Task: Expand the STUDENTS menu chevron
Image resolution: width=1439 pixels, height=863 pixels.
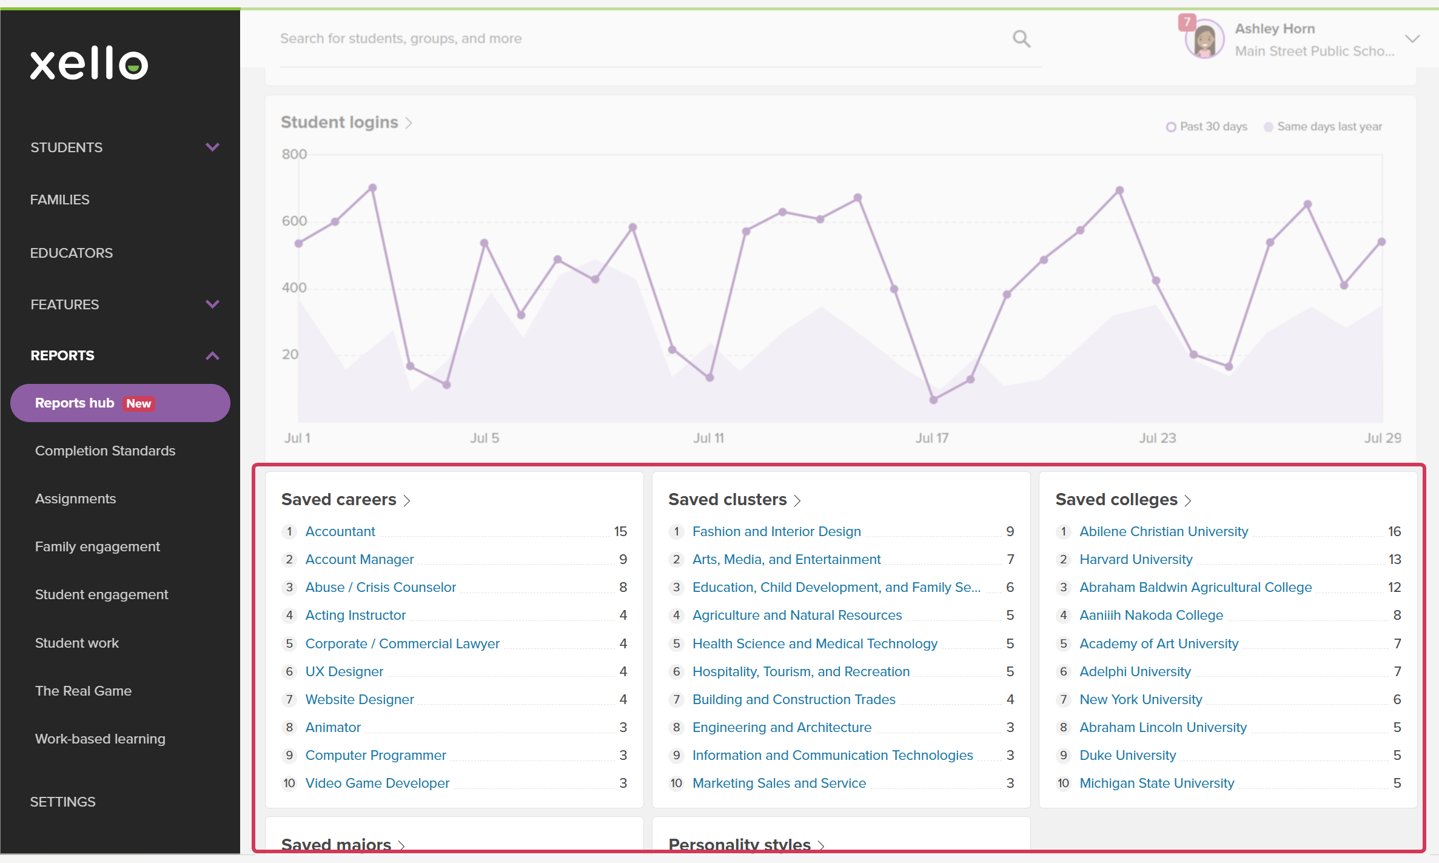Action: tap(212, 147)
